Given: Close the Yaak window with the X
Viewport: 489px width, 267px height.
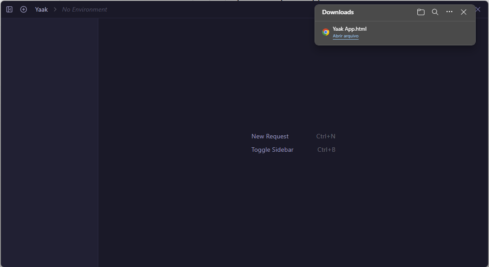Looking at the screenshot, I should point(478,9).
